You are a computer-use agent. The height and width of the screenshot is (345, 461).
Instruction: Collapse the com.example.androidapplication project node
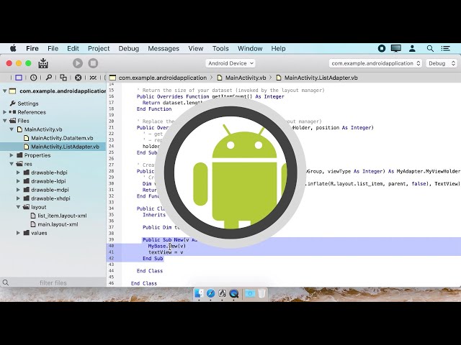[x=5, y=91]
